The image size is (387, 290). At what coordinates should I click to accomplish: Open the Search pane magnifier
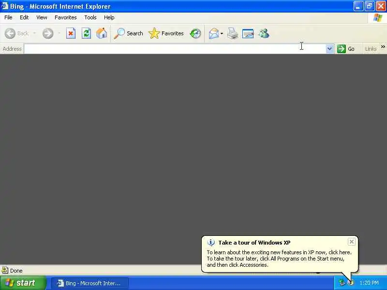point(128,33)
